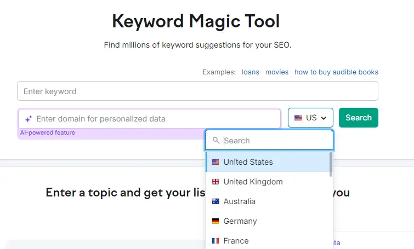Click the AI sparkle icon in domain field
The width and height of the screenshot is (414, 249).
29,119
